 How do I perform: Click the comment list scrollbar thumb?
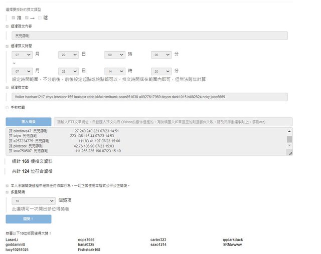pyautogui.click(x=289, y=139)
